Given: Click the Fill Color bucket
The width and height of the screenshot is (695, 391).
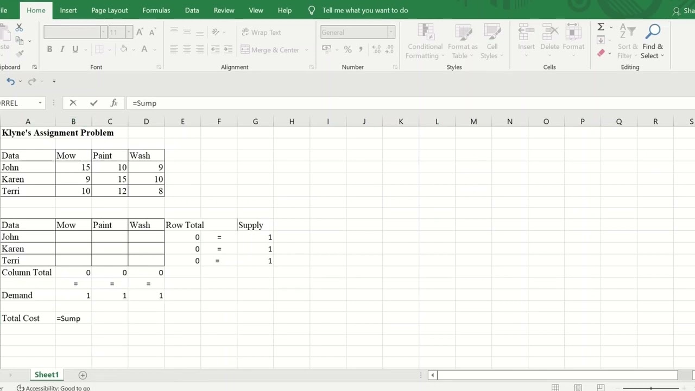Looking at the screenshot, I should coord(124,49).
